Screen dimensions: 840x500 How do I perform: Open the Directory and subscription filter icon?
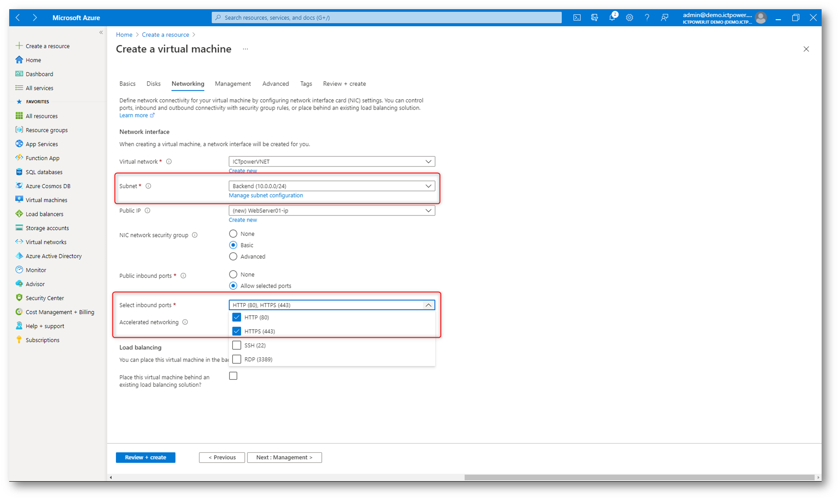(x=594, y=17)
